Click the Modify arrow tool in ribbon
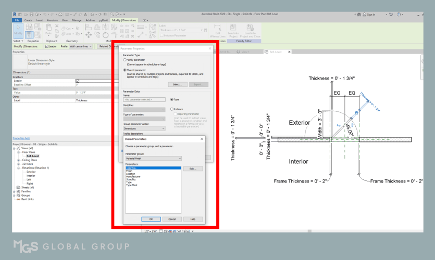The height and width of the screenshot is (260, 435). click(18, 32)
